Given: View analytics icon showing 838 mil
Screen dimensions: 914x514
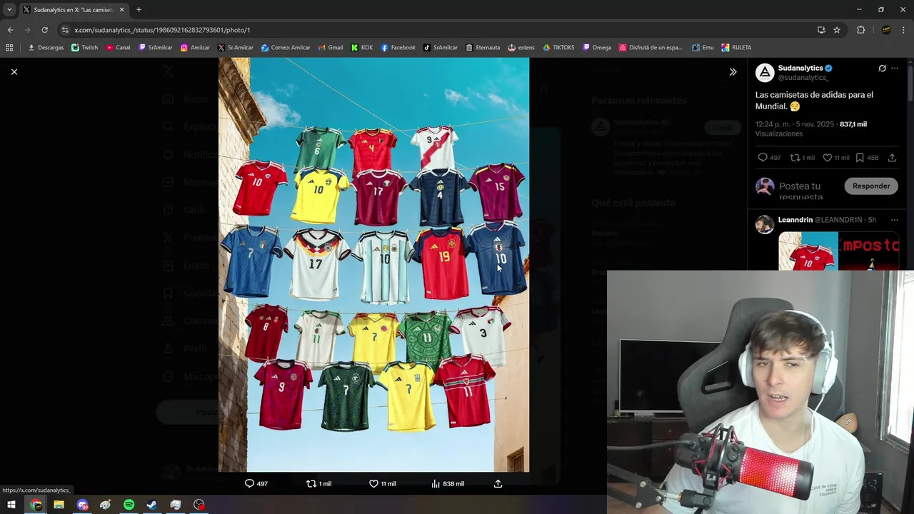Looking at the screenshot, I should [x=436, y=483].
